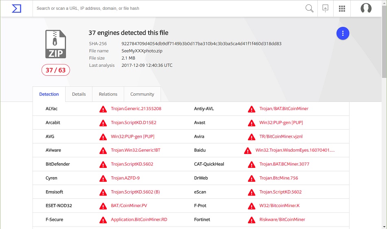Click Avast's Win32:PUP-gen [PUP] result
Screen dimensions: 387x229
[x=281, y=123]
